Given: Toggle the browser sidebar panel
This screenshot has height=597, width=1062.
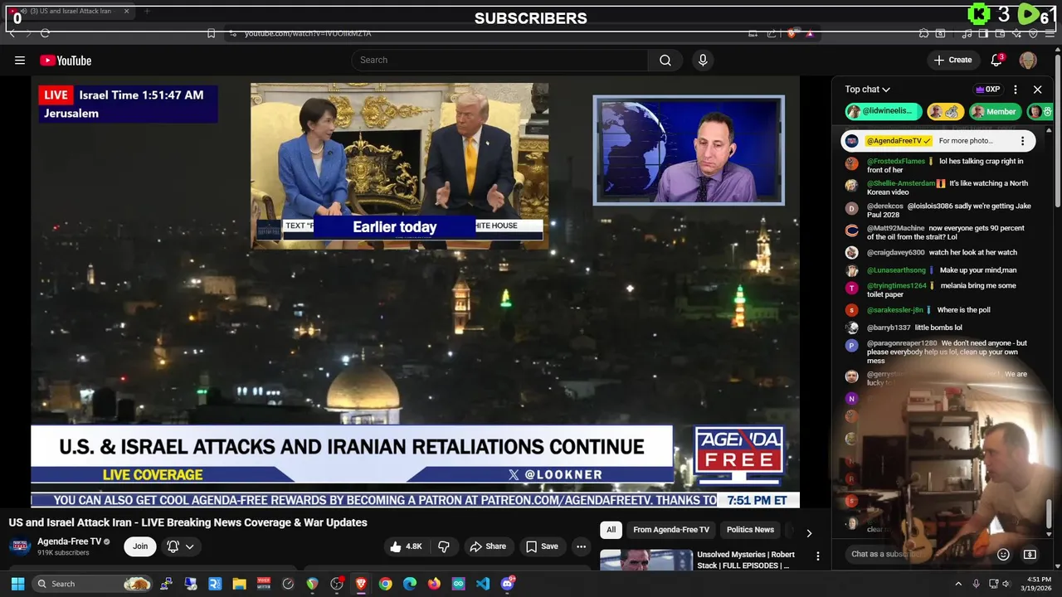Looking at the screenshot, I should click(x=983, y=33).
